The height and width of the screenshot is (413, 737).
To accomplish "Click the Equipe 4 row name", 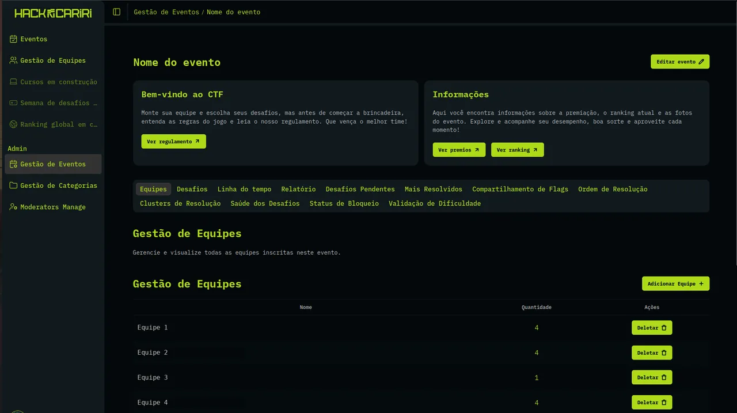I will click(153, 403).
